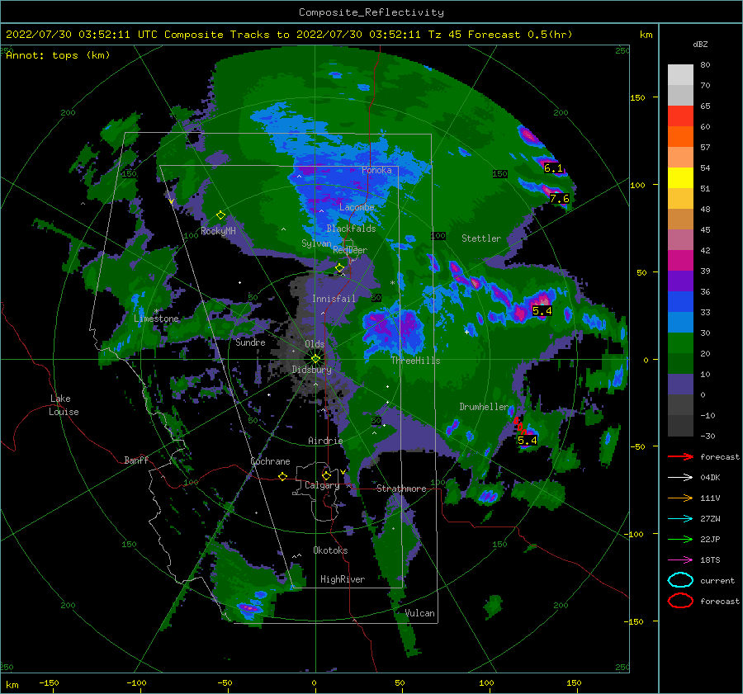Image resolution: width=743 pixels, height=694 pixels.
Task: Click the yellow diamond marker below RedDeer
Action: tap(339, 268)
